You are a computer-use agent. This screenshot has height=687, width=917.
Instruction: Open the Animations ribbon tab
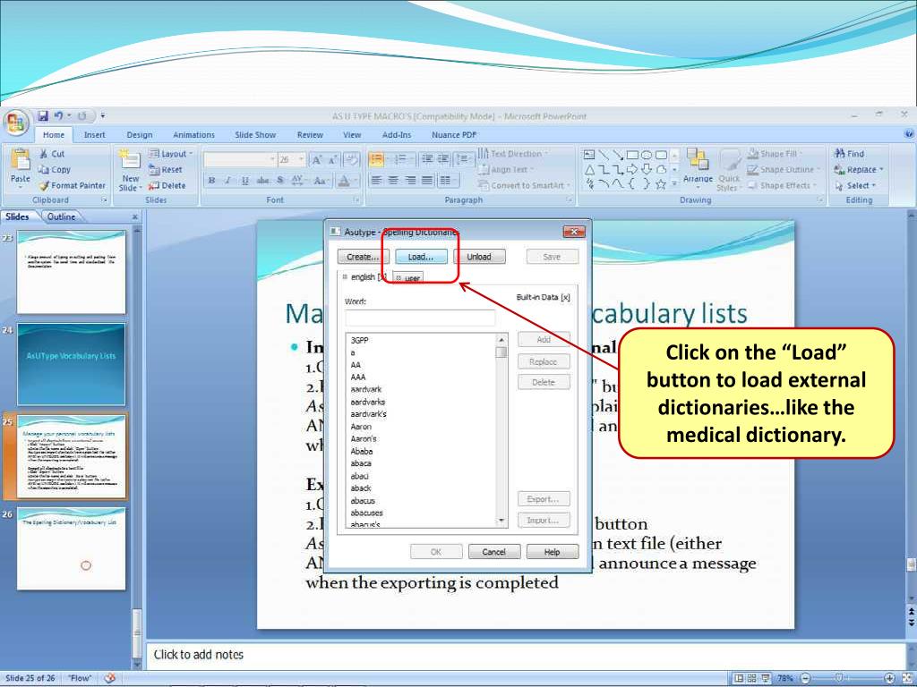click(193, 135)
